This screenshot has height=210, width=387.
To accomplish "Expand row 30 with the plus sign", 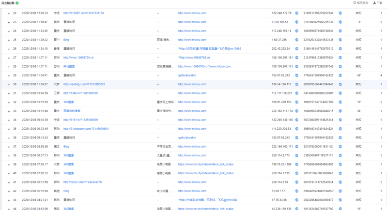I will [9, 85].
